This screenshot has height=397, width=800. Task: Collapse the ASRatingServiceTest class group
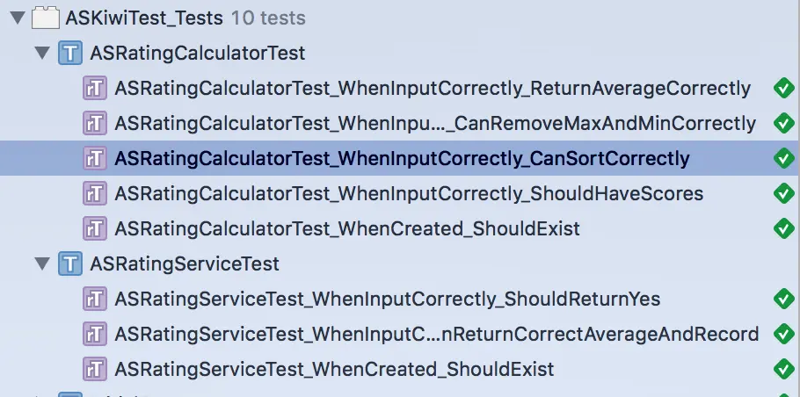pos(41,263)
